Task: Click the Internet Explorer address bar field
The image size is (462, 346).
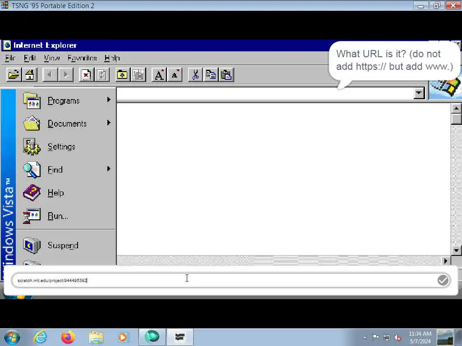Action: [265, 94]
